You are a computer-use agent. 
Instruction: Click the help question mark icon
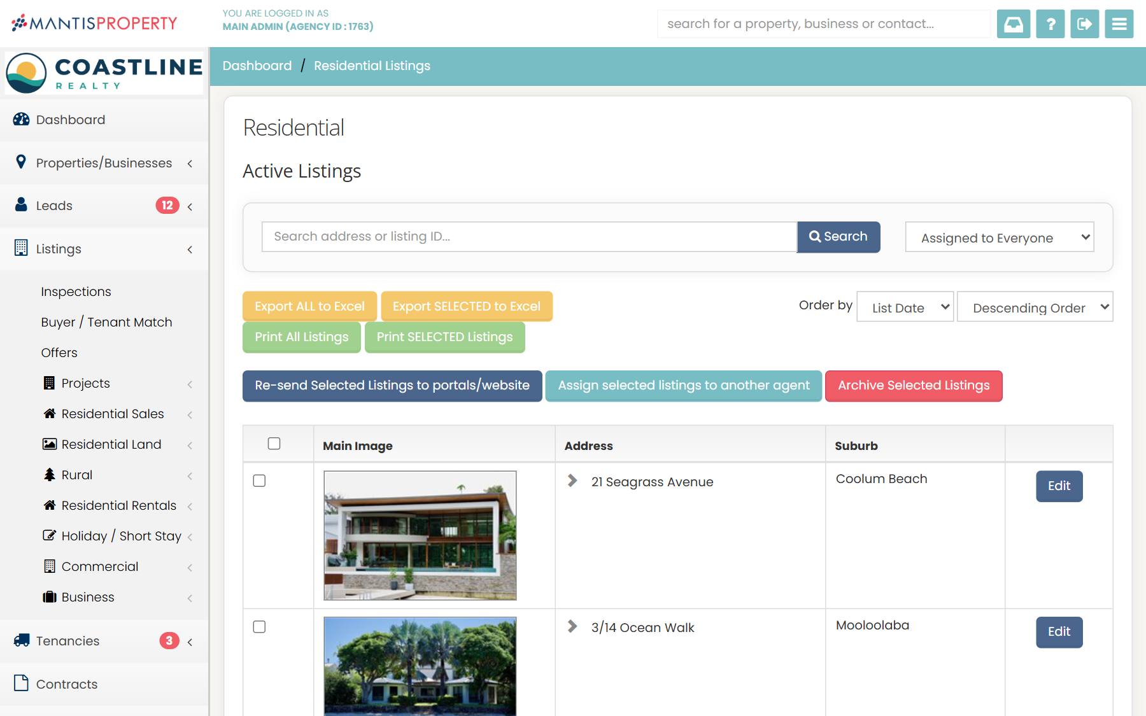click(1050, 24)
